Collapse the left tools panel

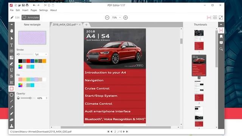pyautogui.click(x=12, y=25)
